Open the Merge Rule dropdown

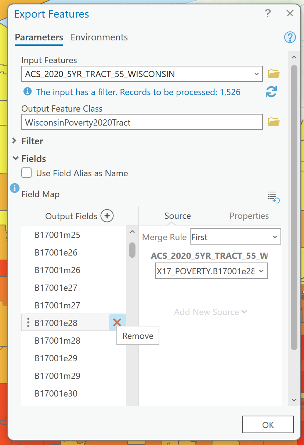point(235,237)
